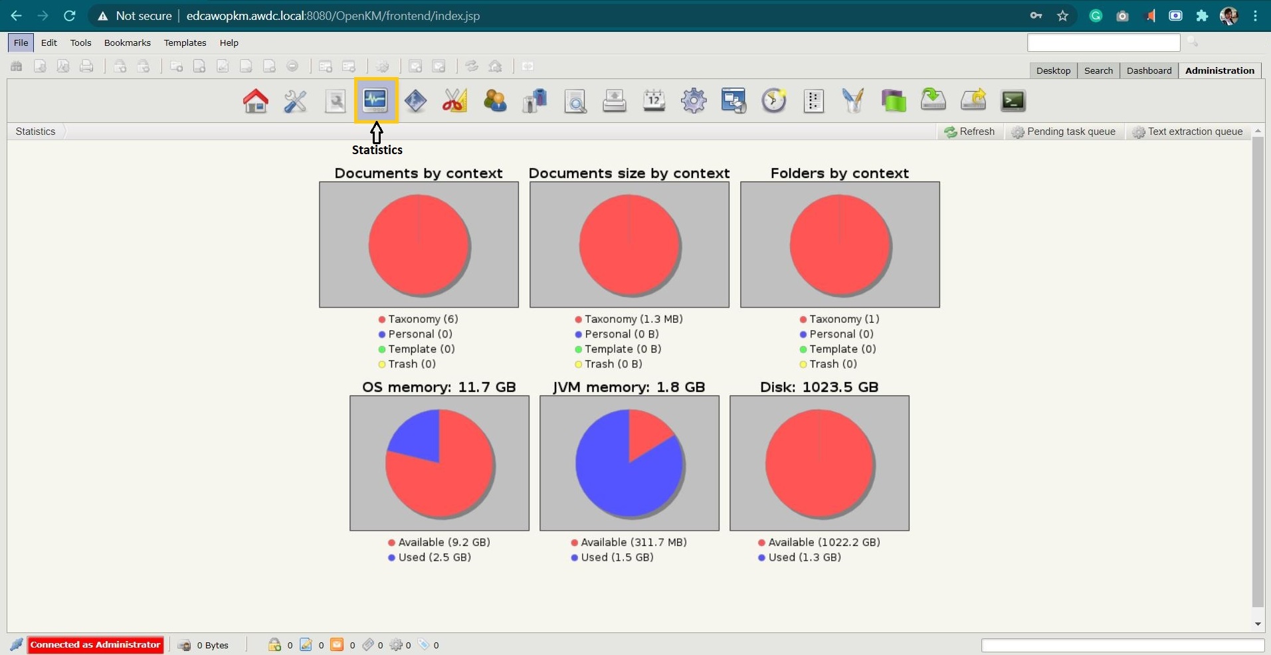Click the status bar input field
1271x655 pixels.
(1123, 645)
